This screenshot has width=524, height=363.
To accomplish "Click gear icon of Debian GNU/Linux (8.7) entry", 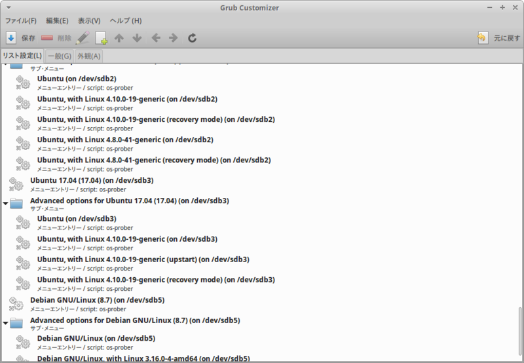I will [16, 304].
